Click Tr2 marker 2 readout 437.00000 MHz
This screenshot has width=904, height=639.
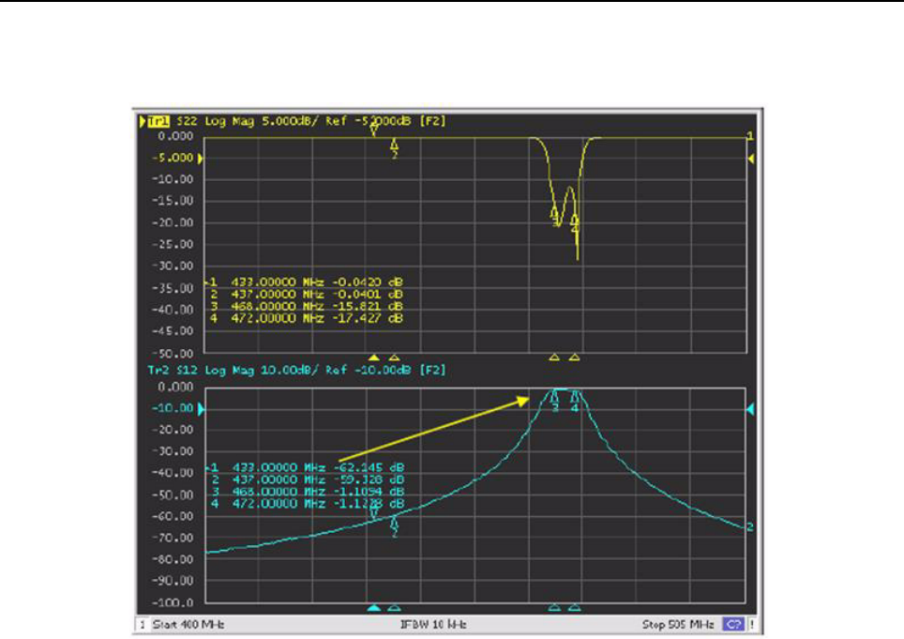click(x=306, y=479)
